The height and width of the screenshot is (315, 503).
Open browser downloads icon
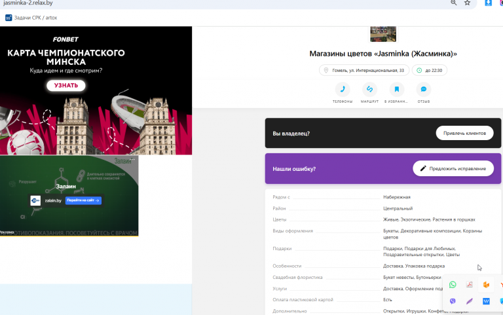click(488, 3)
